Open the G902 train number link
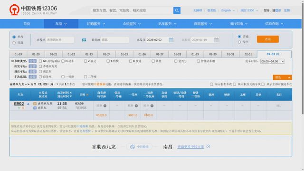The height and width of the screenshot is (171, 304). tap(19, 104)
